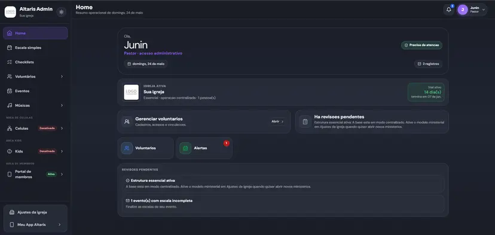
Task: Click the green Alertas card icon
Action: 185,148
